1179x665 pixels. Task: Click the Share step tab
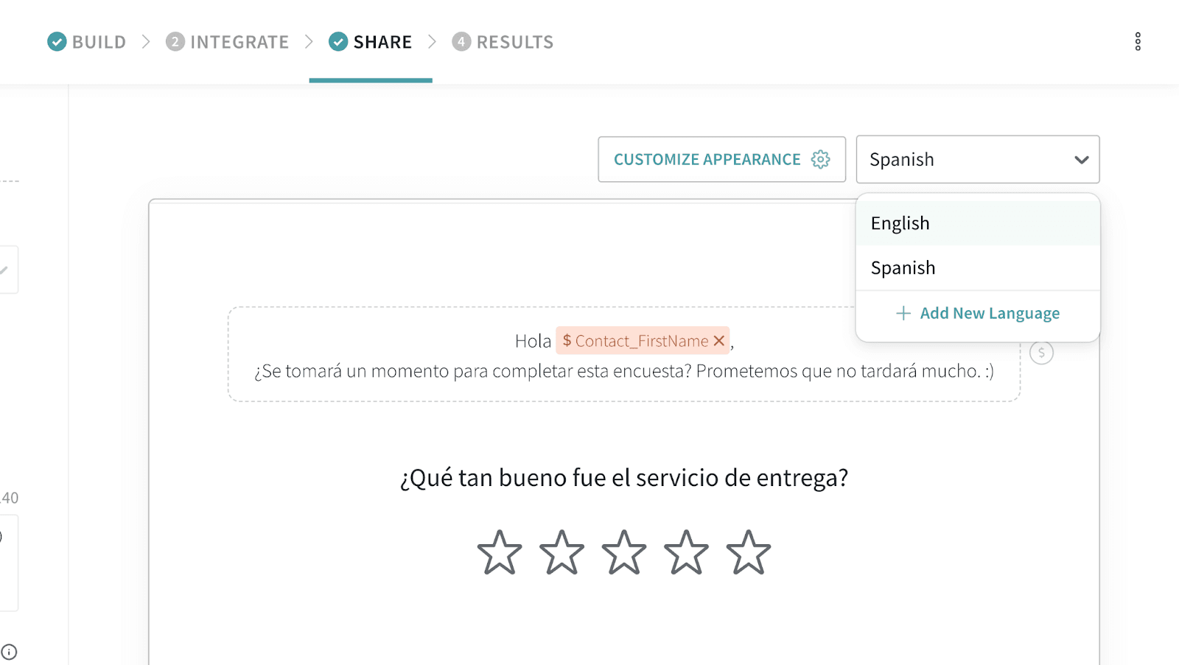click(371, 42)
